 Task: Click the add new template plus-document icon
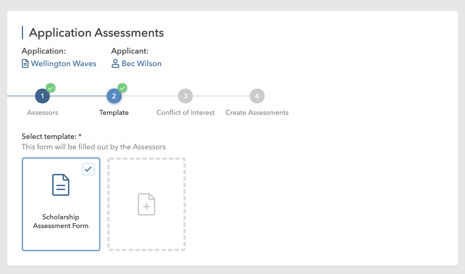(146, 204)
